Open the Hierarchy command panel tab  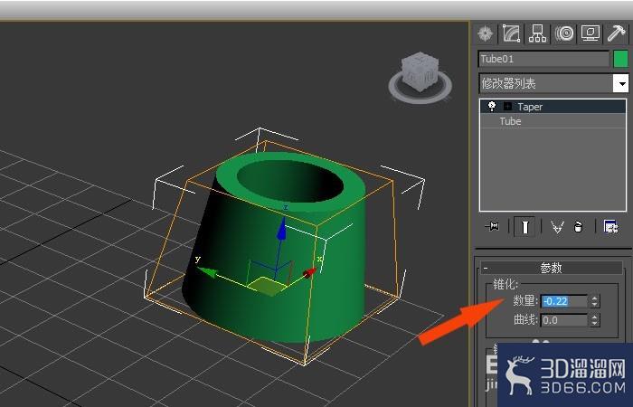click(537, 33)
